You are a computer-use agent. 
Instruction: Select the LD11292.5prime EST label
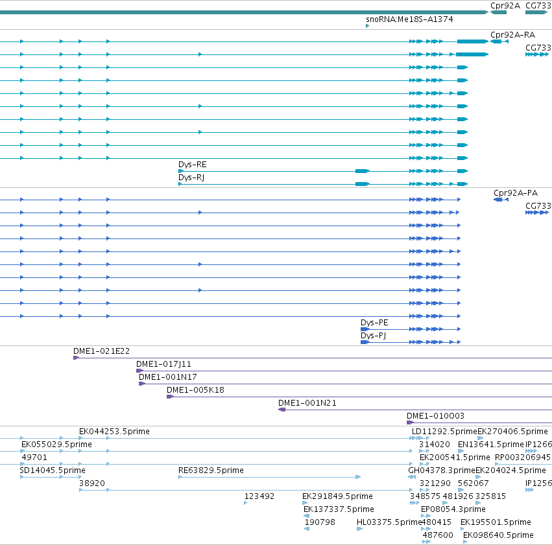(444, 432)
